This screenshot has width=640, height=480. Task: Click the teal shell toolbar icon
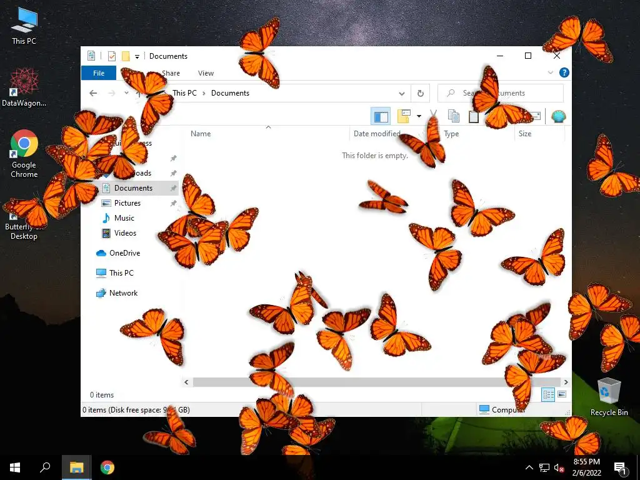point(558,116)
